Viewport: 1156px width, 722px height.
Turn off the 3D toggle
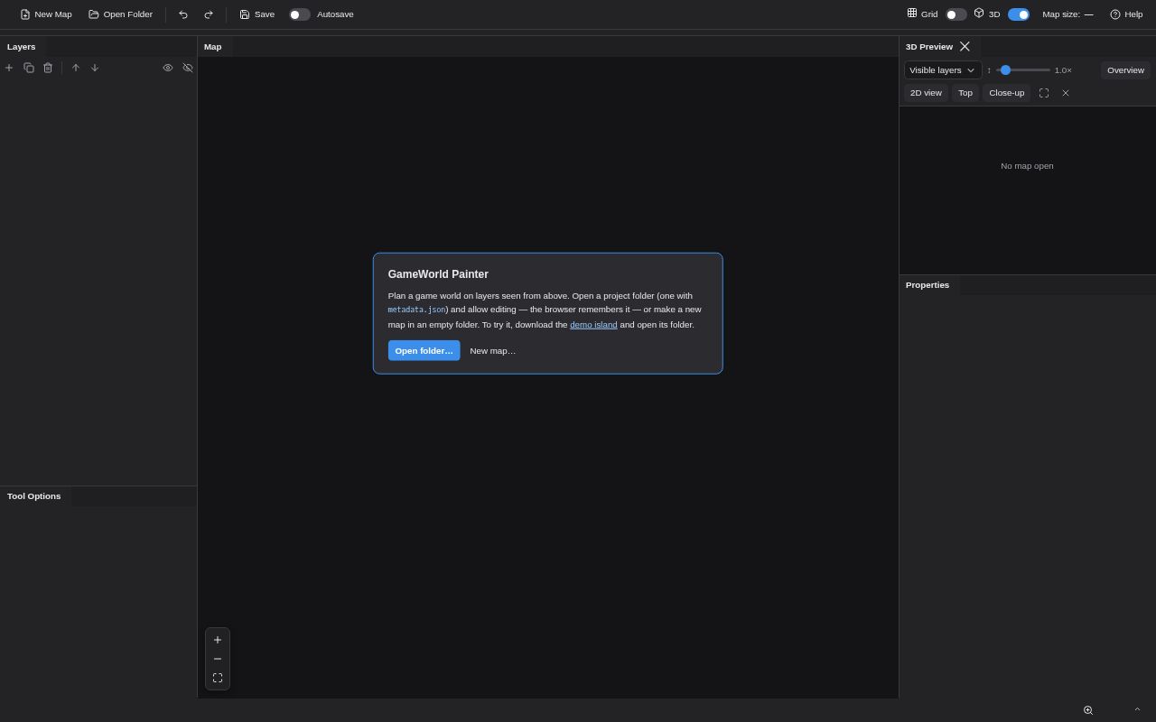pos(1019,14)
